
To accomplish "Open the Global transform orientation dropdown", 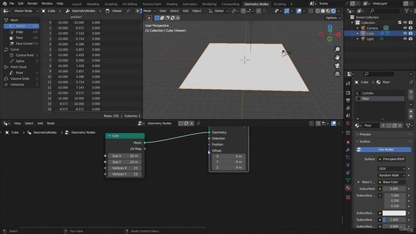I will pos(218,11).
